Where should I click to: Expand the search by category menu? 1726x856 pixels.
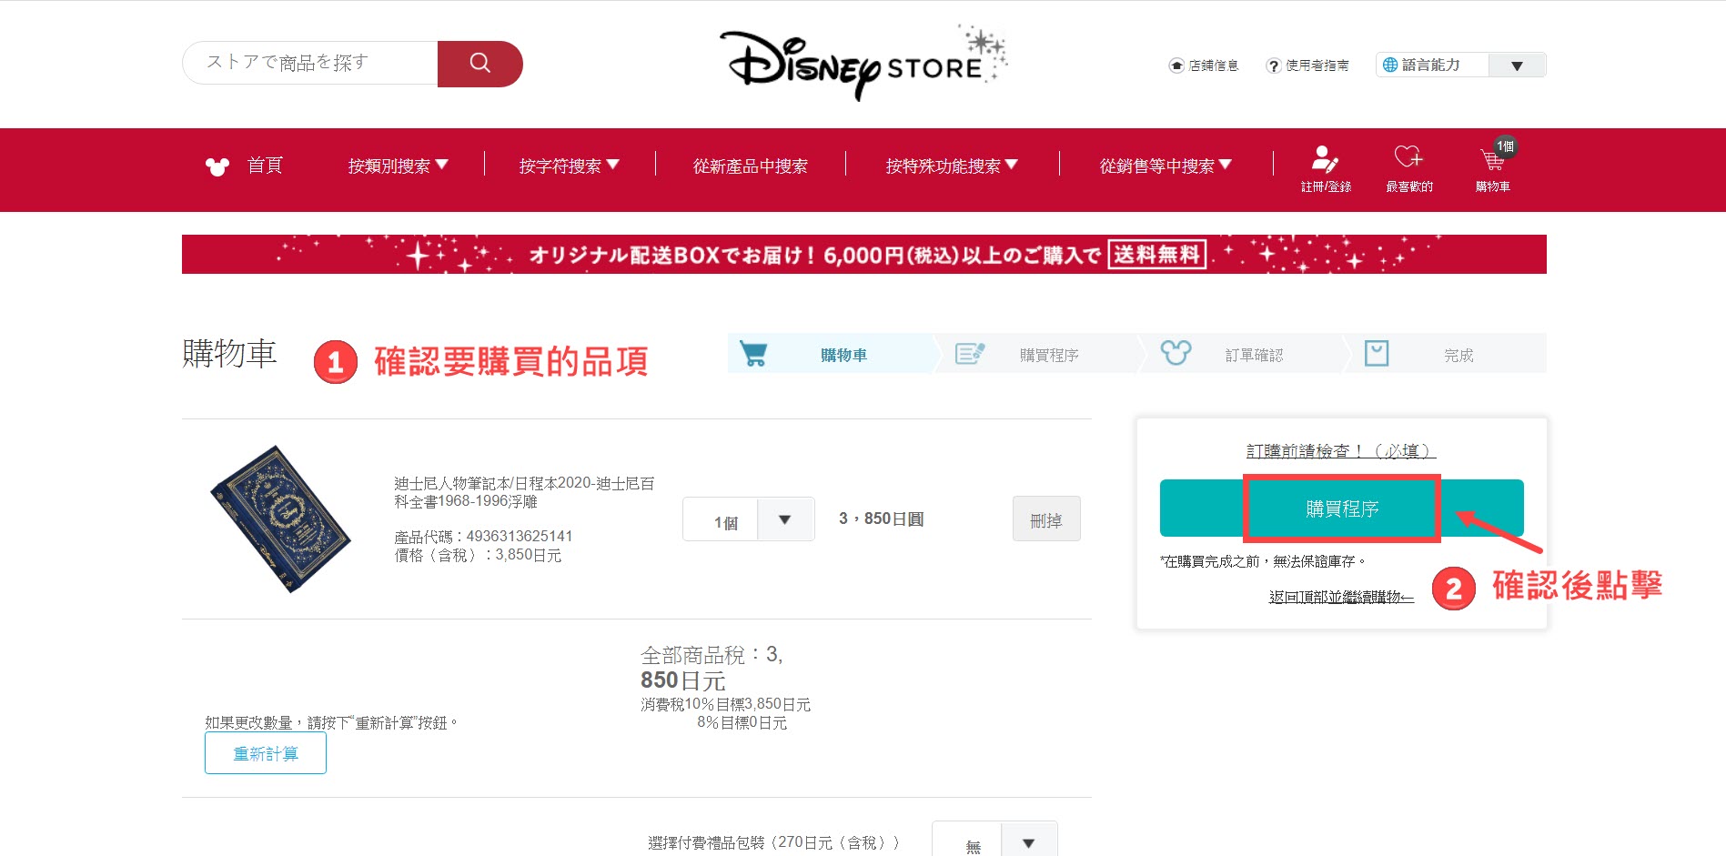[398, 166]
